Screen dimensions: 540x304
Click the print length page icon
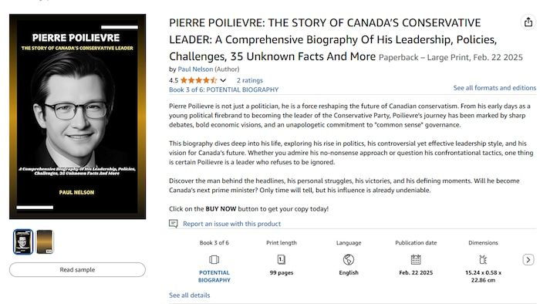point(282,259)
